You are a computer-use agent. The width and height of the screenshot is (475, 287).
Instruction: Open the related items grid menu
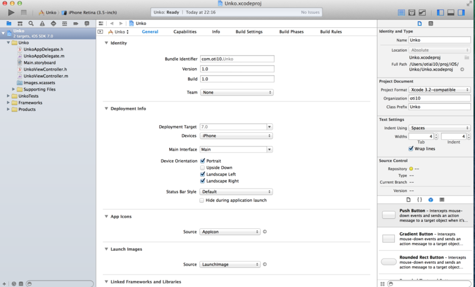[101, 23]
